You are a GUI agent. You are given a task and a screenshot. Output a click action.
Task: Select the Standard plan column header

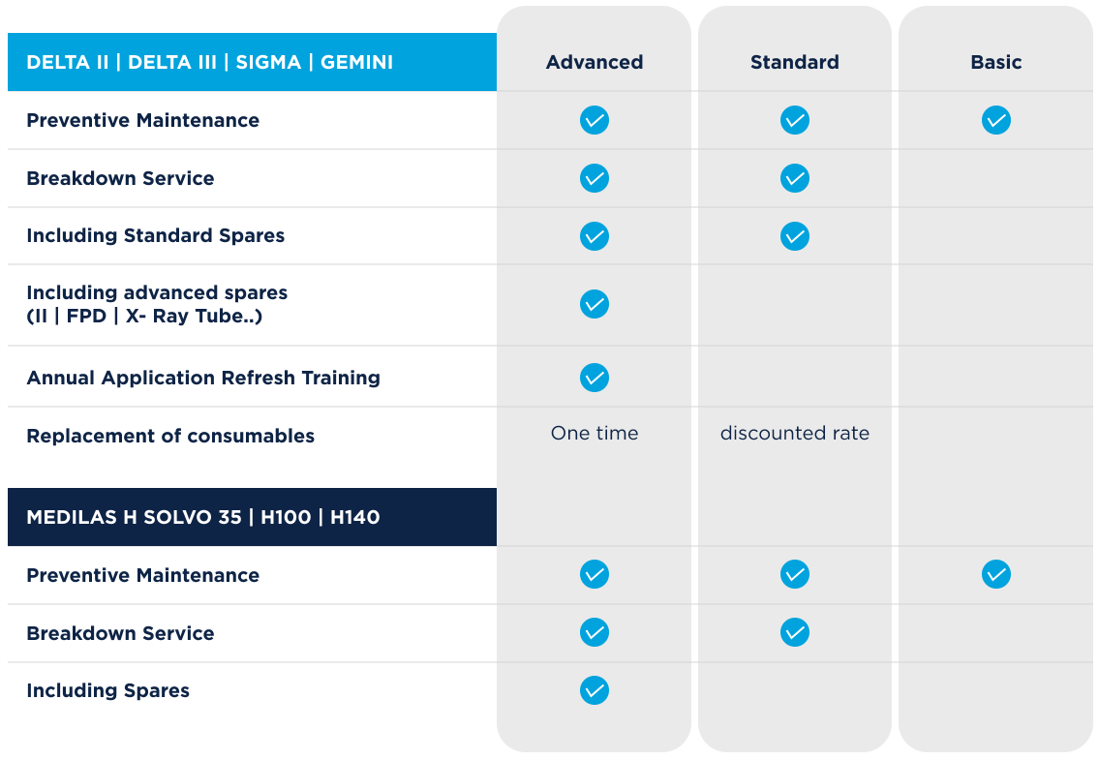[x=795, y=62]
